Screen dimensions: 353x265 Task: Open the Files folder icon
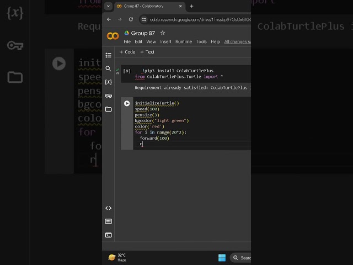click(x=108, y=109)
